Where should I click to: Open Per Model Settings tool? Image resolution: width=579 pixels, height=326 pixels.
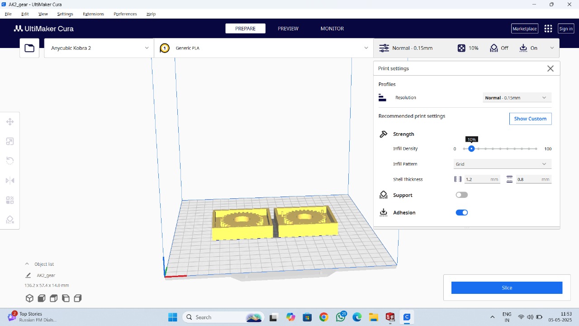click(10, 200)
